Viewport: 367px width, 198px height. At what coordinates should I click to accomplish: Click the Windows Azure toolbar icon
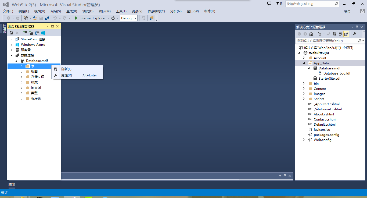[43, 33]
